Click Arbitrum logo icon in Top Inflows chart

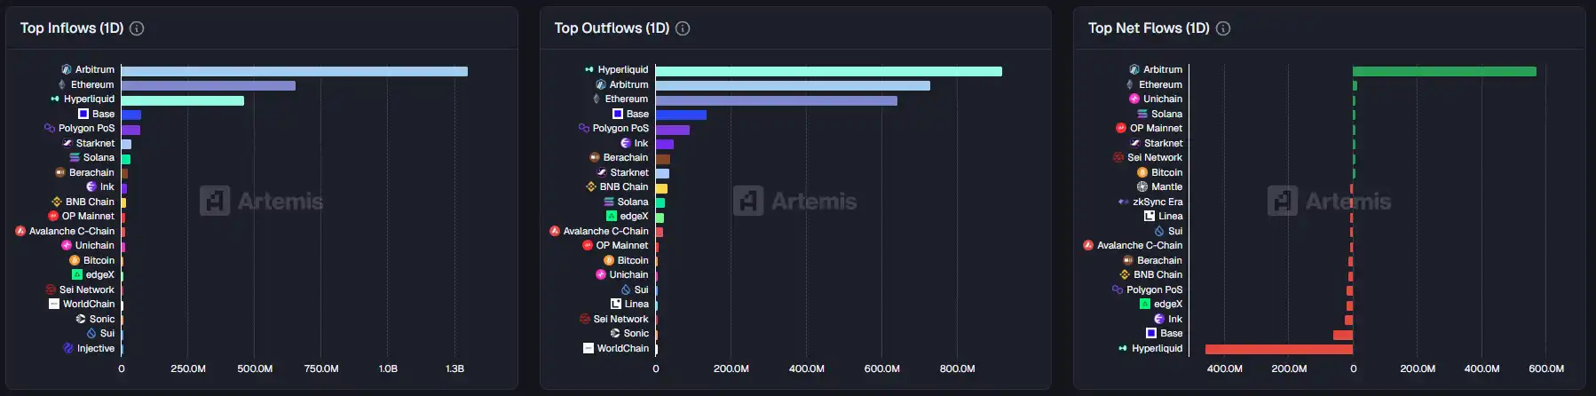click(x=67, y=69)
